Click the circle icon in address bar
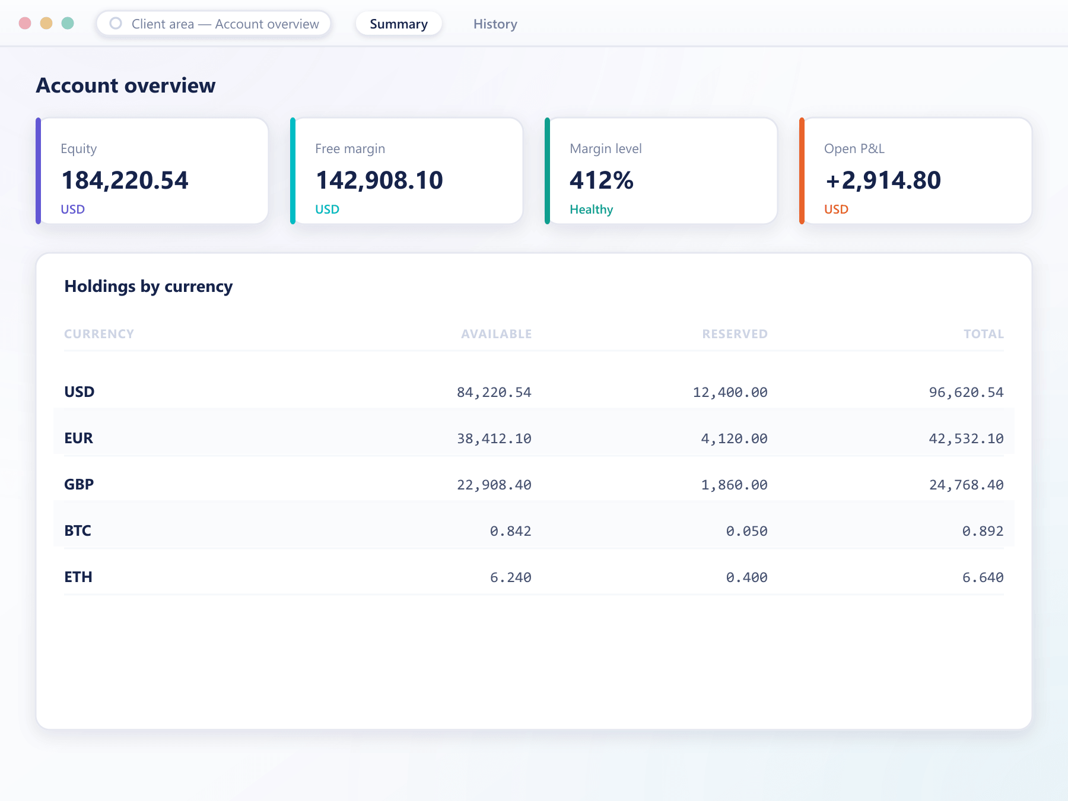 click(x=116, y=24)
